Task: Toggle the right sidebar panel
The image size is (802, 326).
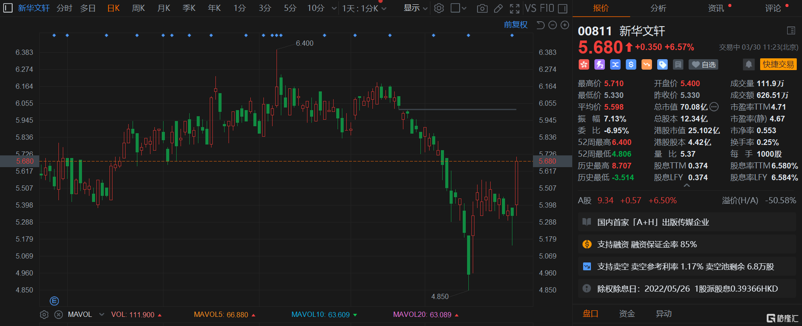Action: (x=563, y=8)
